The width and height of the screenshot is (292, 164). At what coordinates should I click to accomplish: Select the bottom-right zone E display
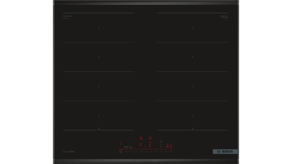tap(150, 145)
